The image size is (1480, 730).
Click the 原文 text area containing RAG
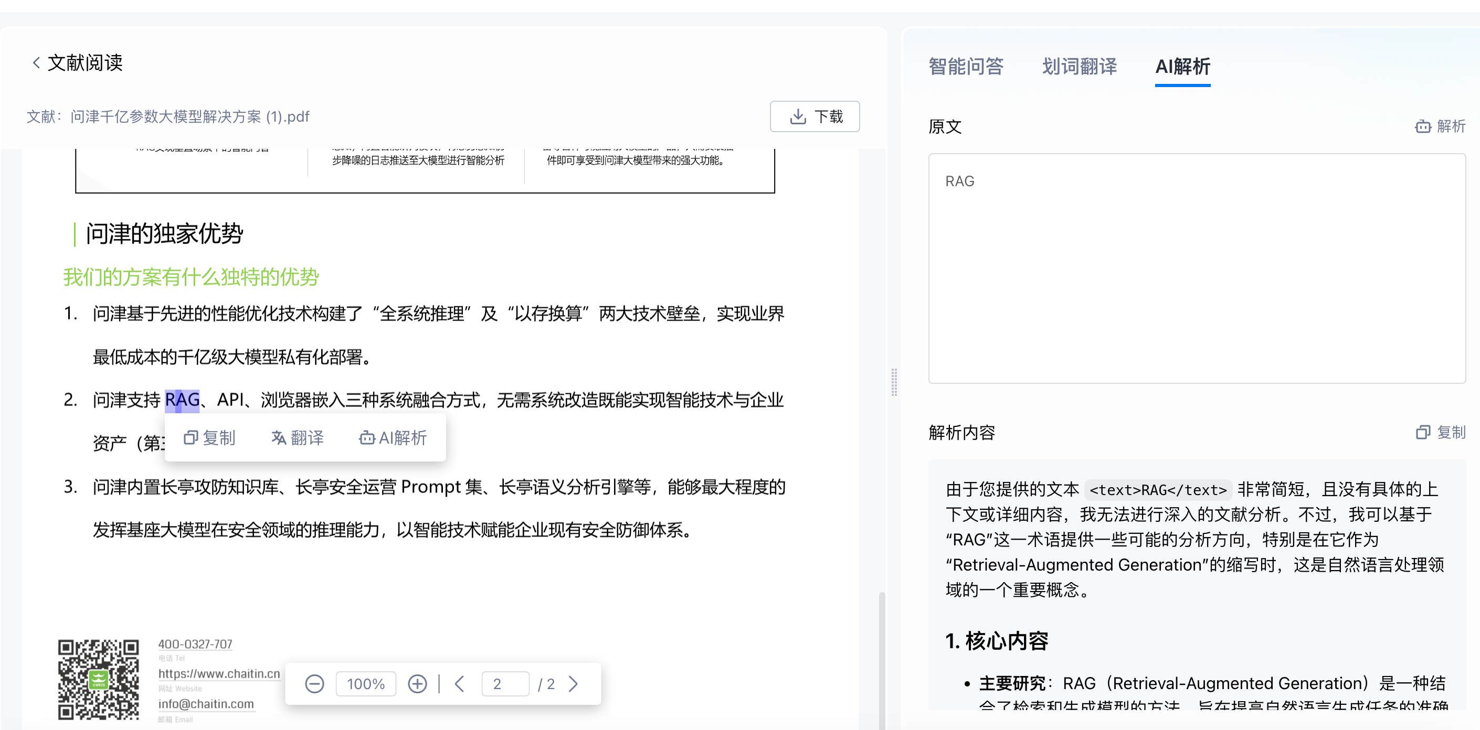(x=1196, y=268)
